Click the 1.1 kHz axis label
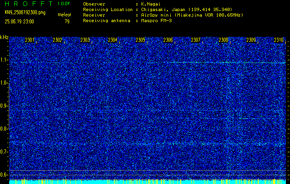 click(x=4, y=60)
